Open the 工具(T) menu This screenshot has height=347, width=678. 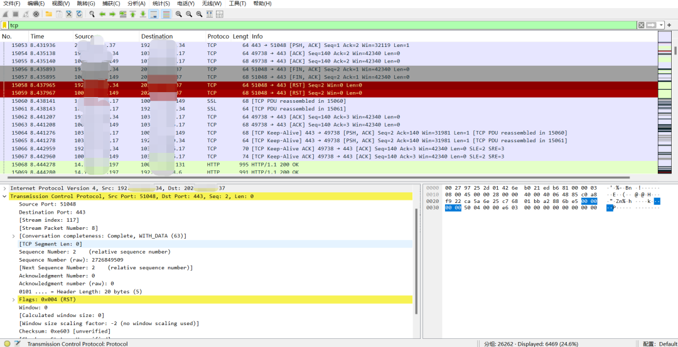pyautogui.click(x=237, y=4)
